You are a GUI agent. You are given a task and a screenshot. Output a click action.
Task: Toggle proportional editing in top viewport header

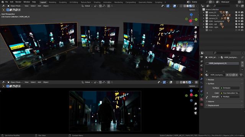[109, 6]
